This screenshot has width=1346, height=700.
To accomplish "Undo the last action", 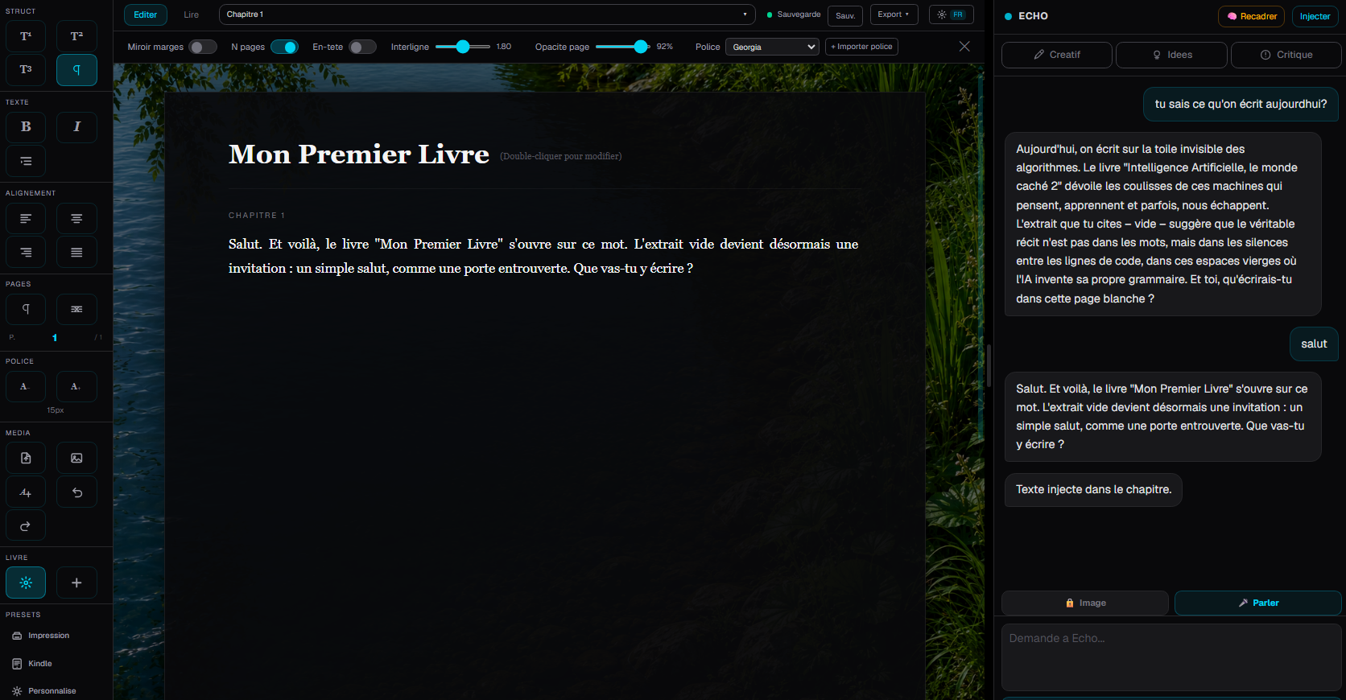I will (76, 492).
